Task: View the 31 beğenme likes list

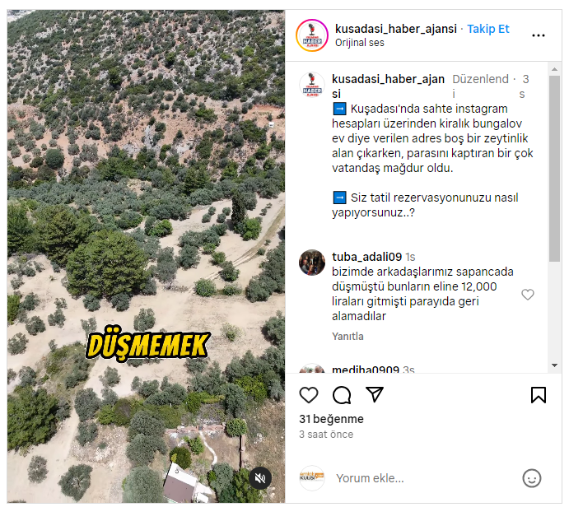Action: (x=331, y=419)
